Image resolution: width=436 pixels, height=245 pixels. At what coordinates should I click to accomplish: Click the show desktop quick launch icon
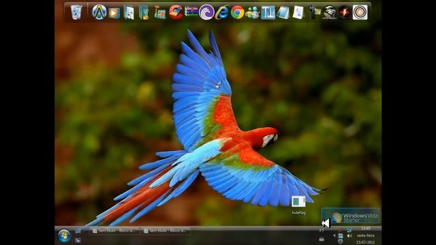click(x=78, y=231)
